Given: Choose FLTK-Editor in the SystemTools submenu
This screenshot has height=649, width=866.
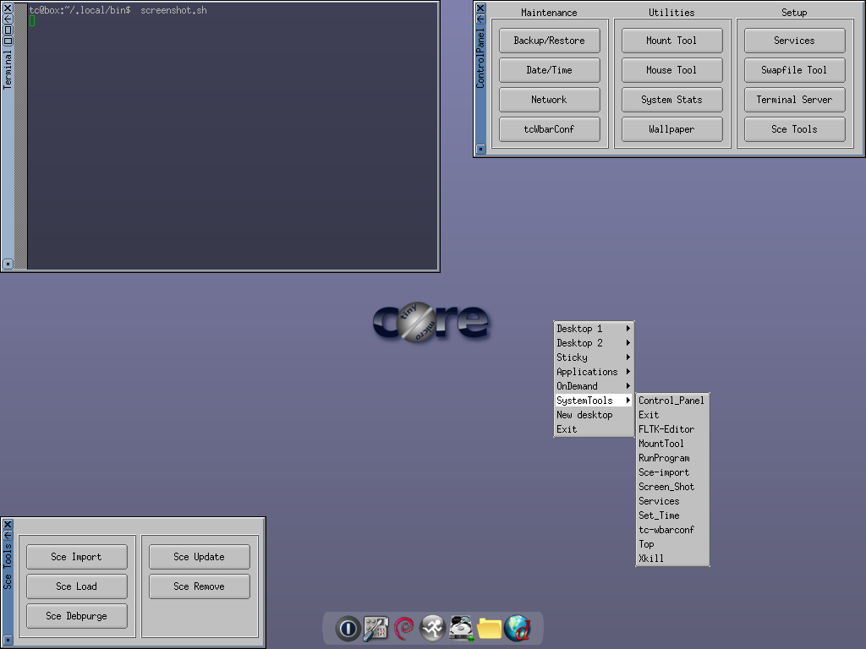Looking at the screenshot, I should click(666, 429).
